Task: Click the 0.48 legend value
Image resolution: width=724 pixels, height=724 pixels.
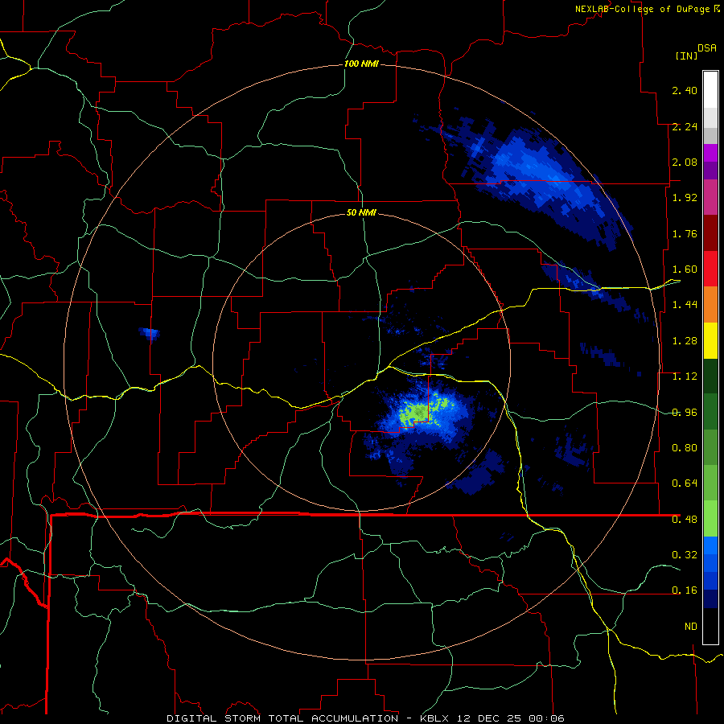Action: tap(685, 520)
